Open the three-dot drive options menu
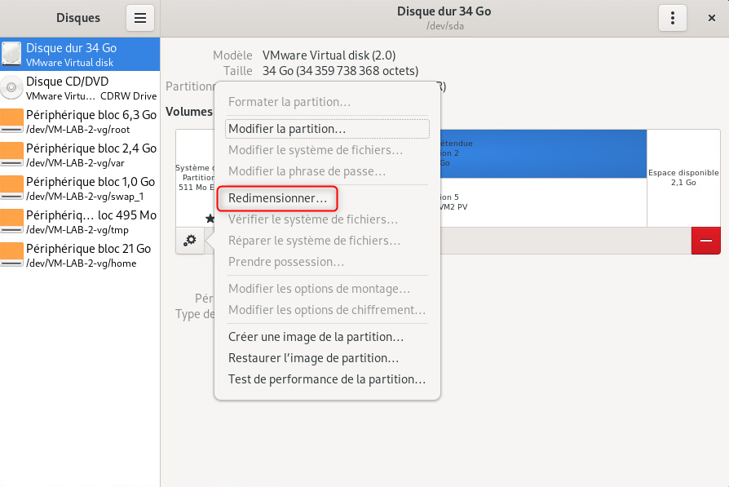Viewport: 729px width, 487px height. click(x=672, y=18)
